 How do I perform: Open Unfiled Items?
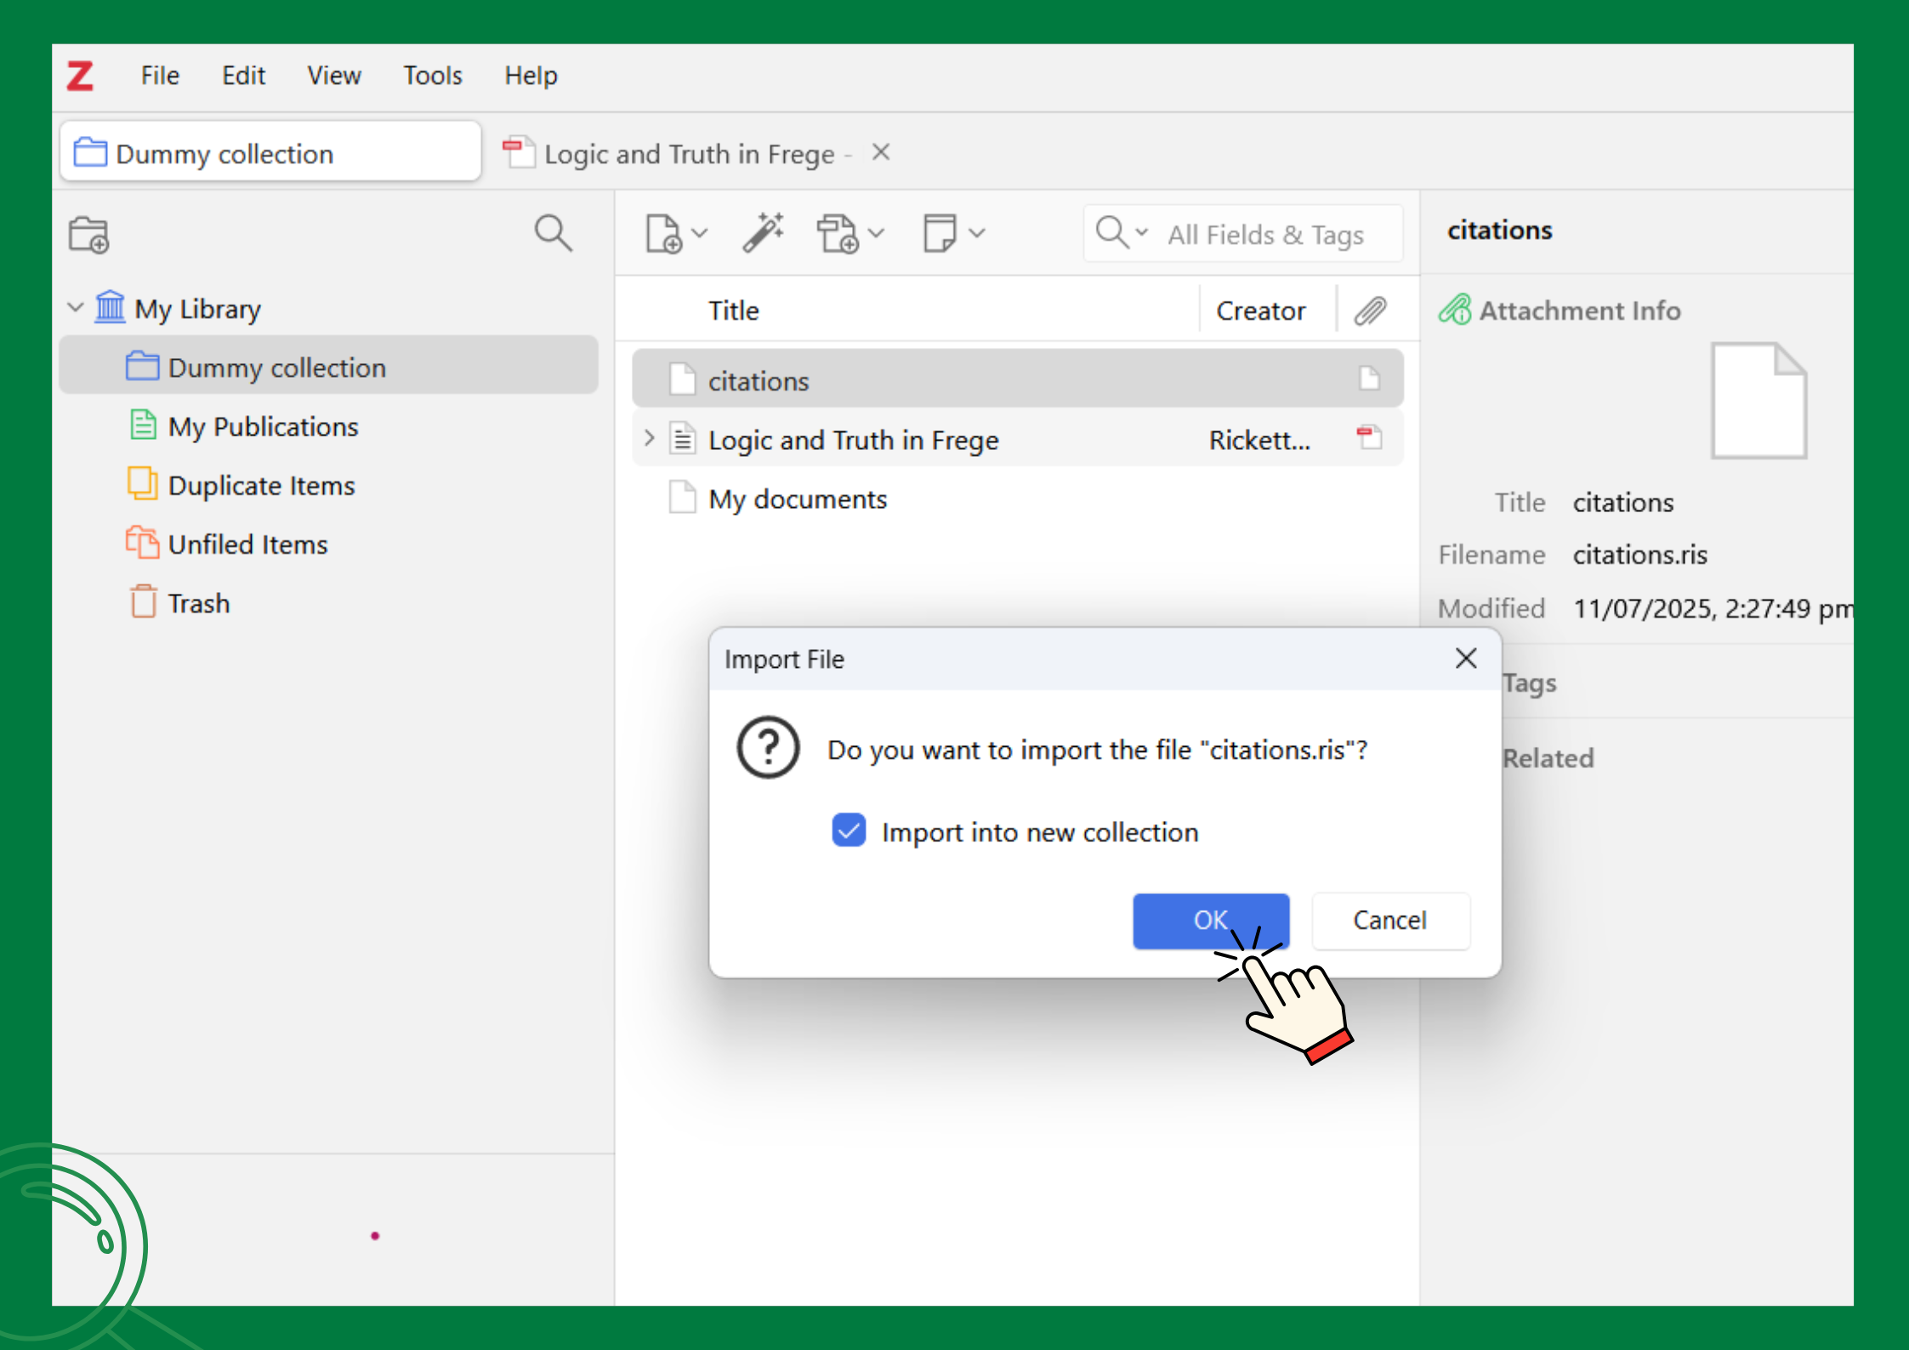(248, 544)
